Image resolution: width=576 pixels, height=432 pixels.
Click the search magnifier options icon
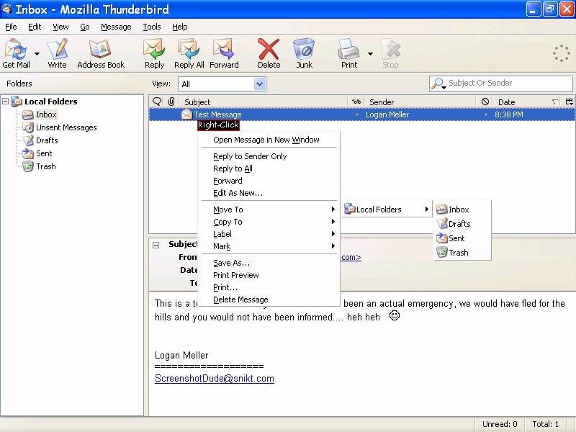pos(438,84)
